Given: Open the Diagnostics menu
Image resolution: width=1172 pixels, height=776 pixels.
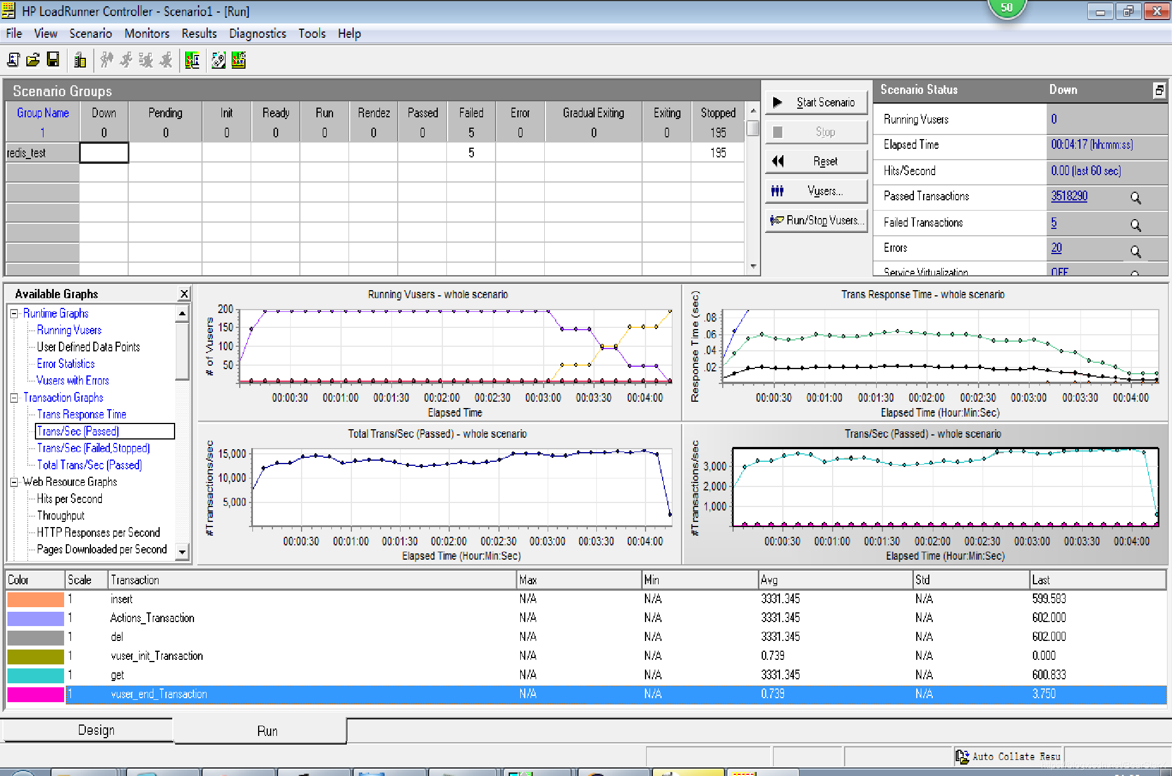Looking at the screenshot, I should pos(258,34).
